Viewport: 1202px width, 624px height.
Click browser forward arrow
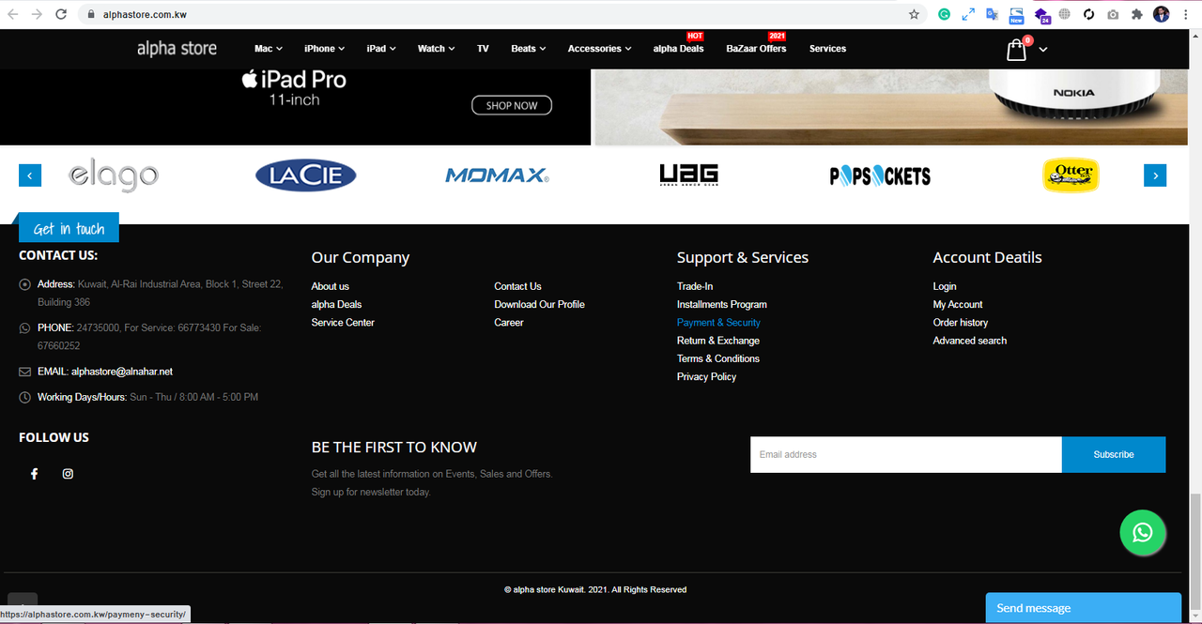tap(37, 14)
